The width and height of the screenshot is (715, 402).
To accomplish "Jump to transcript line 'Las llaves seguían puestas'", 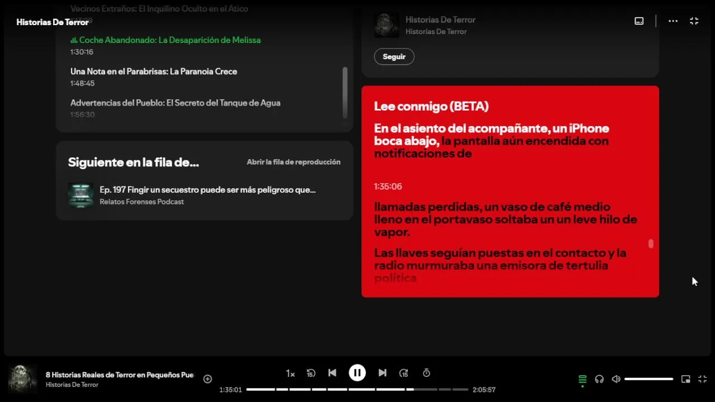I will point(500,265).
